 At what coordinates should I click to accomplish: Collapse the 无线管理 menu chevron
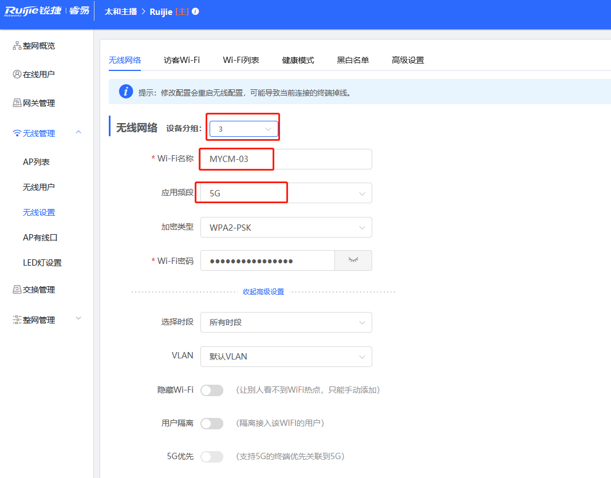[78, 132]
